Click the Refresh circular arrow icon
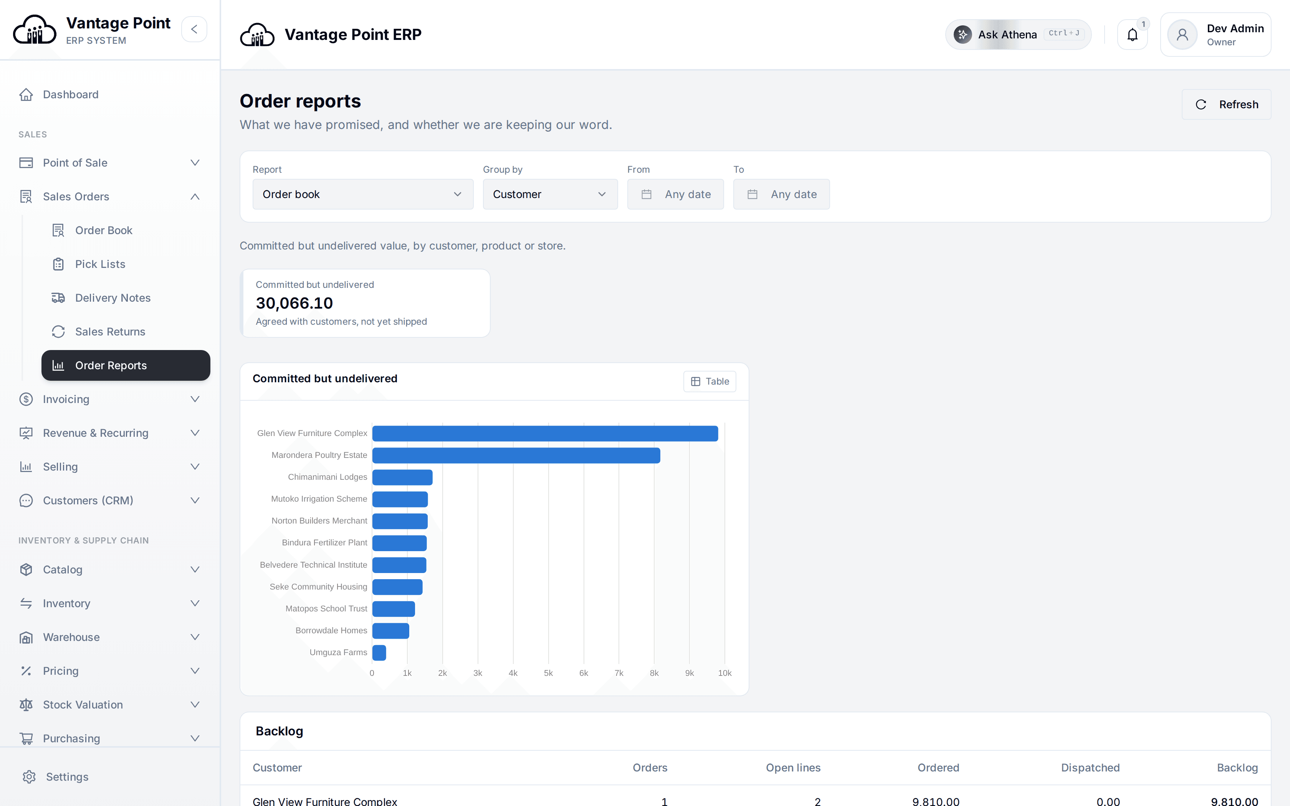This screenshot has width=1290, height=806. (1201, 104)
